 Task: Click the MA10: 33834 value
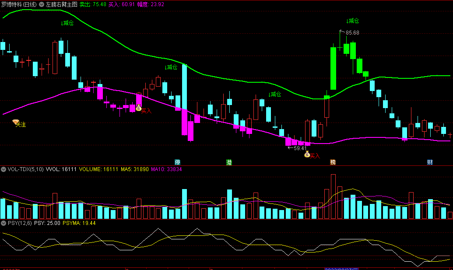[x=166, y=169]
